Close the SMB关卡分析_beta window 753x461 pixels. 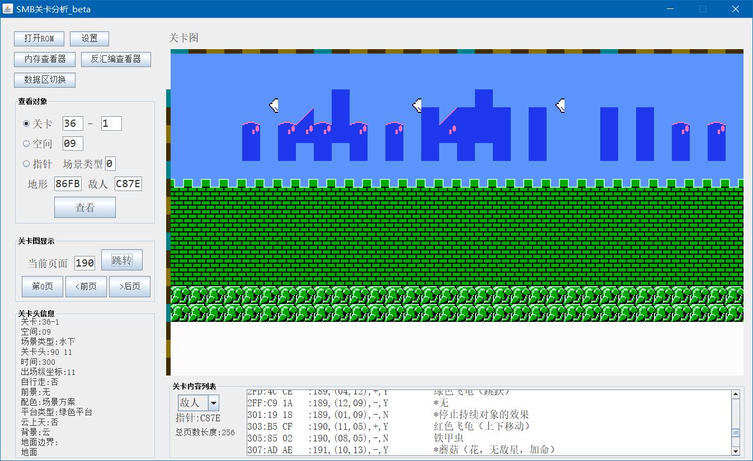click(x=736, y=9)
